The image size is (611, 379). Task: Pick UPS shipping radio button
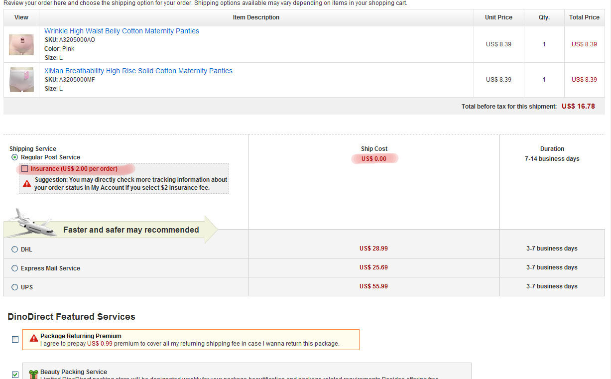click(15, 287)
